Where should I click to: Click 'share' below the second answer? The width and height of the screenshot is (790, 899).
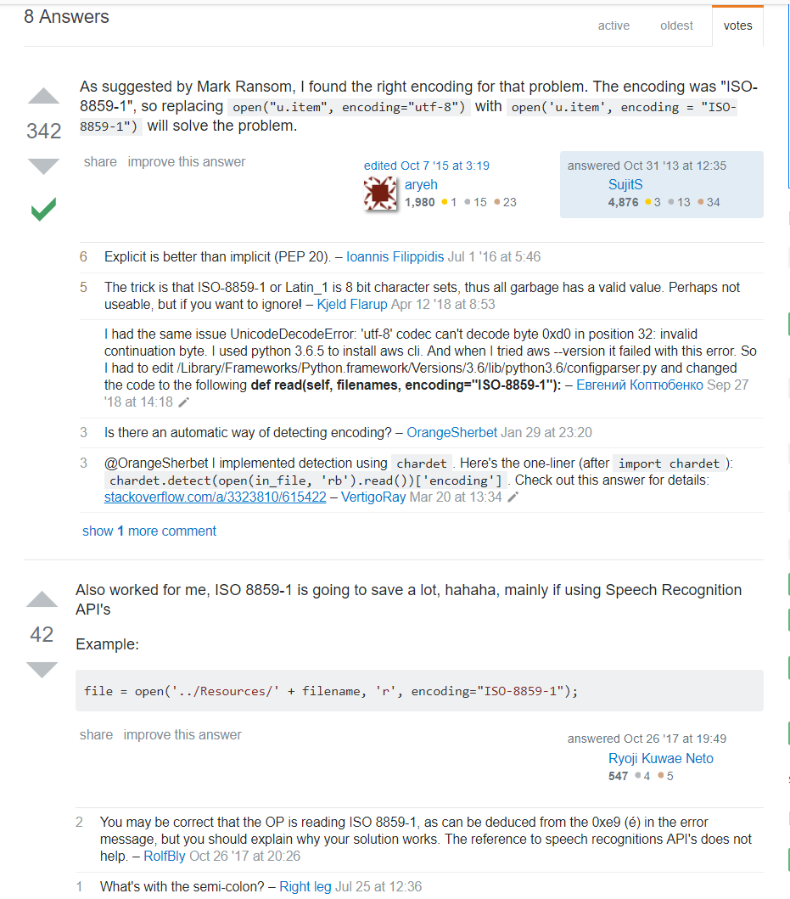coord(97,734)
